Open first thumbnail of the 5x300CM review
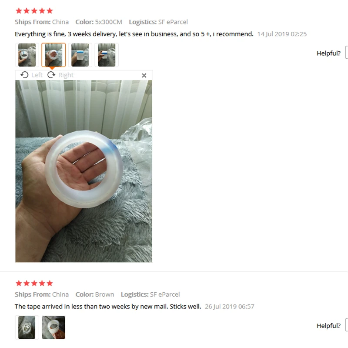348x348 pixels. [27, 55]
